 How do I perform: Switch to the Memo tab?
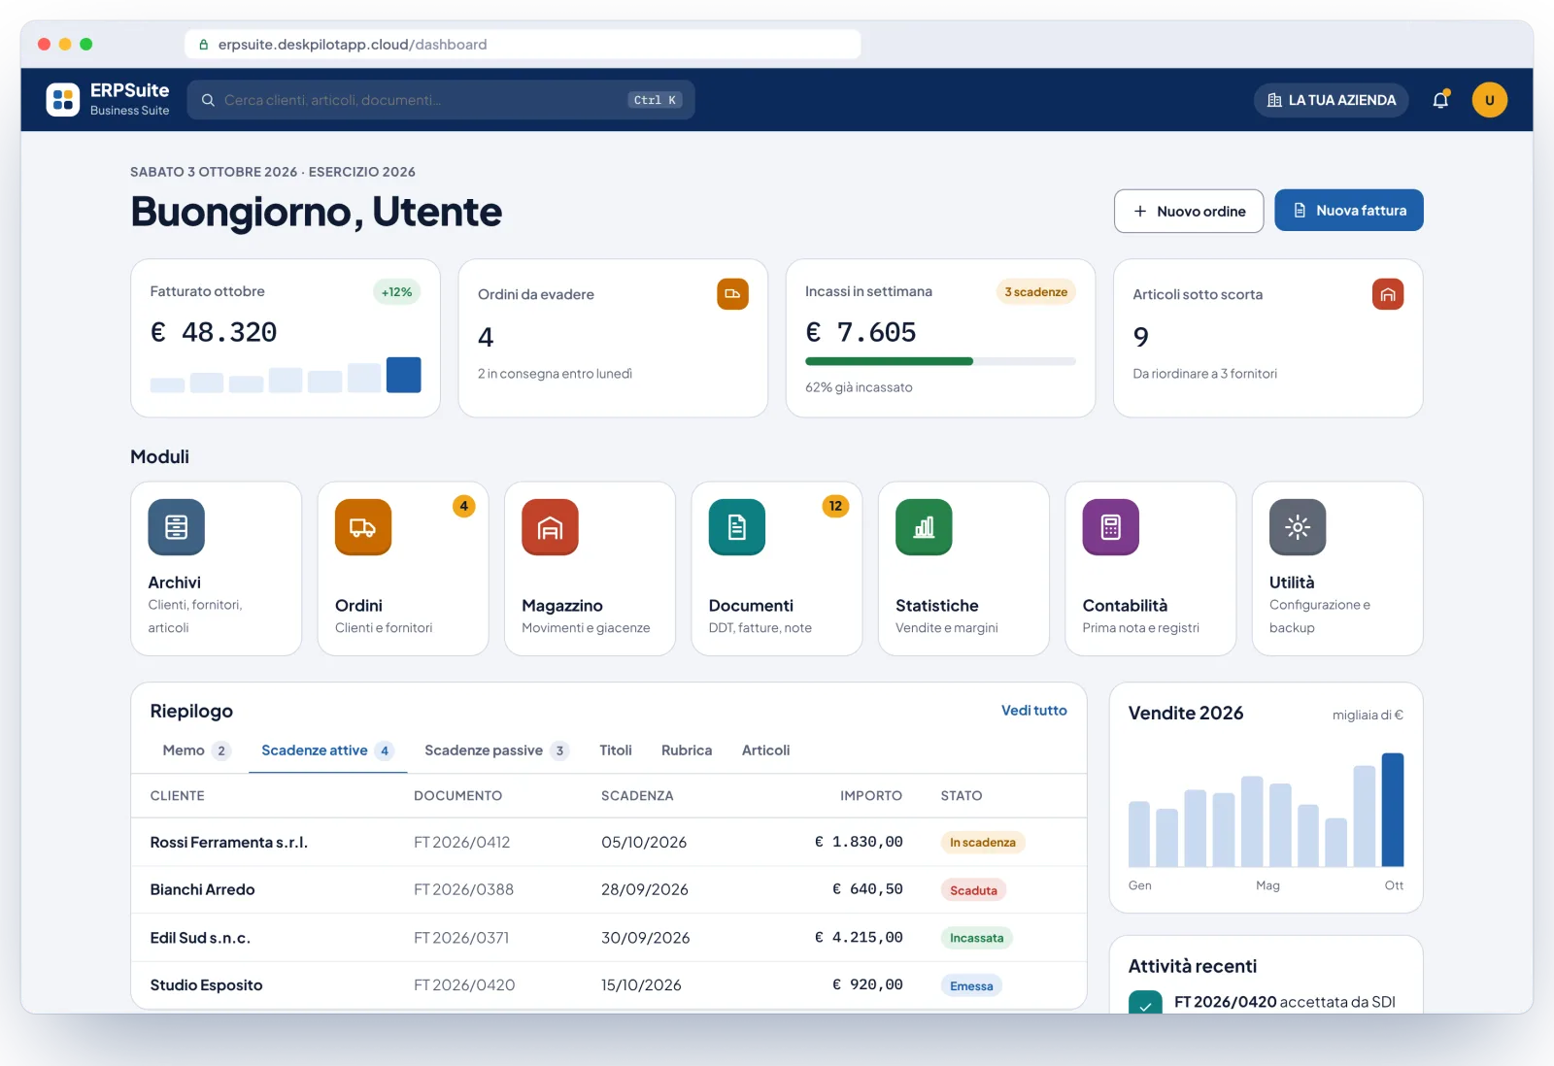pos(196,750)
